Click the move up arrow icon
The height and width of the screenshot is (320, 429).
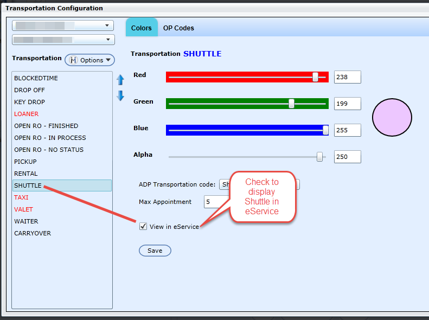[120, 80]
